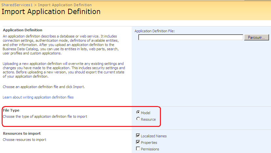Image resolution: width=271 pixels, height=153 pixels.
Task: Focus the Application Definition File text box
Action: tap(190, 38)
